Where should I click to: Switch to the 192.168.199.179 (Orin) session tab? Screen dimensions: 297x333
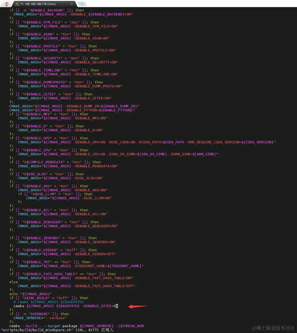click(x=44, y=4)
